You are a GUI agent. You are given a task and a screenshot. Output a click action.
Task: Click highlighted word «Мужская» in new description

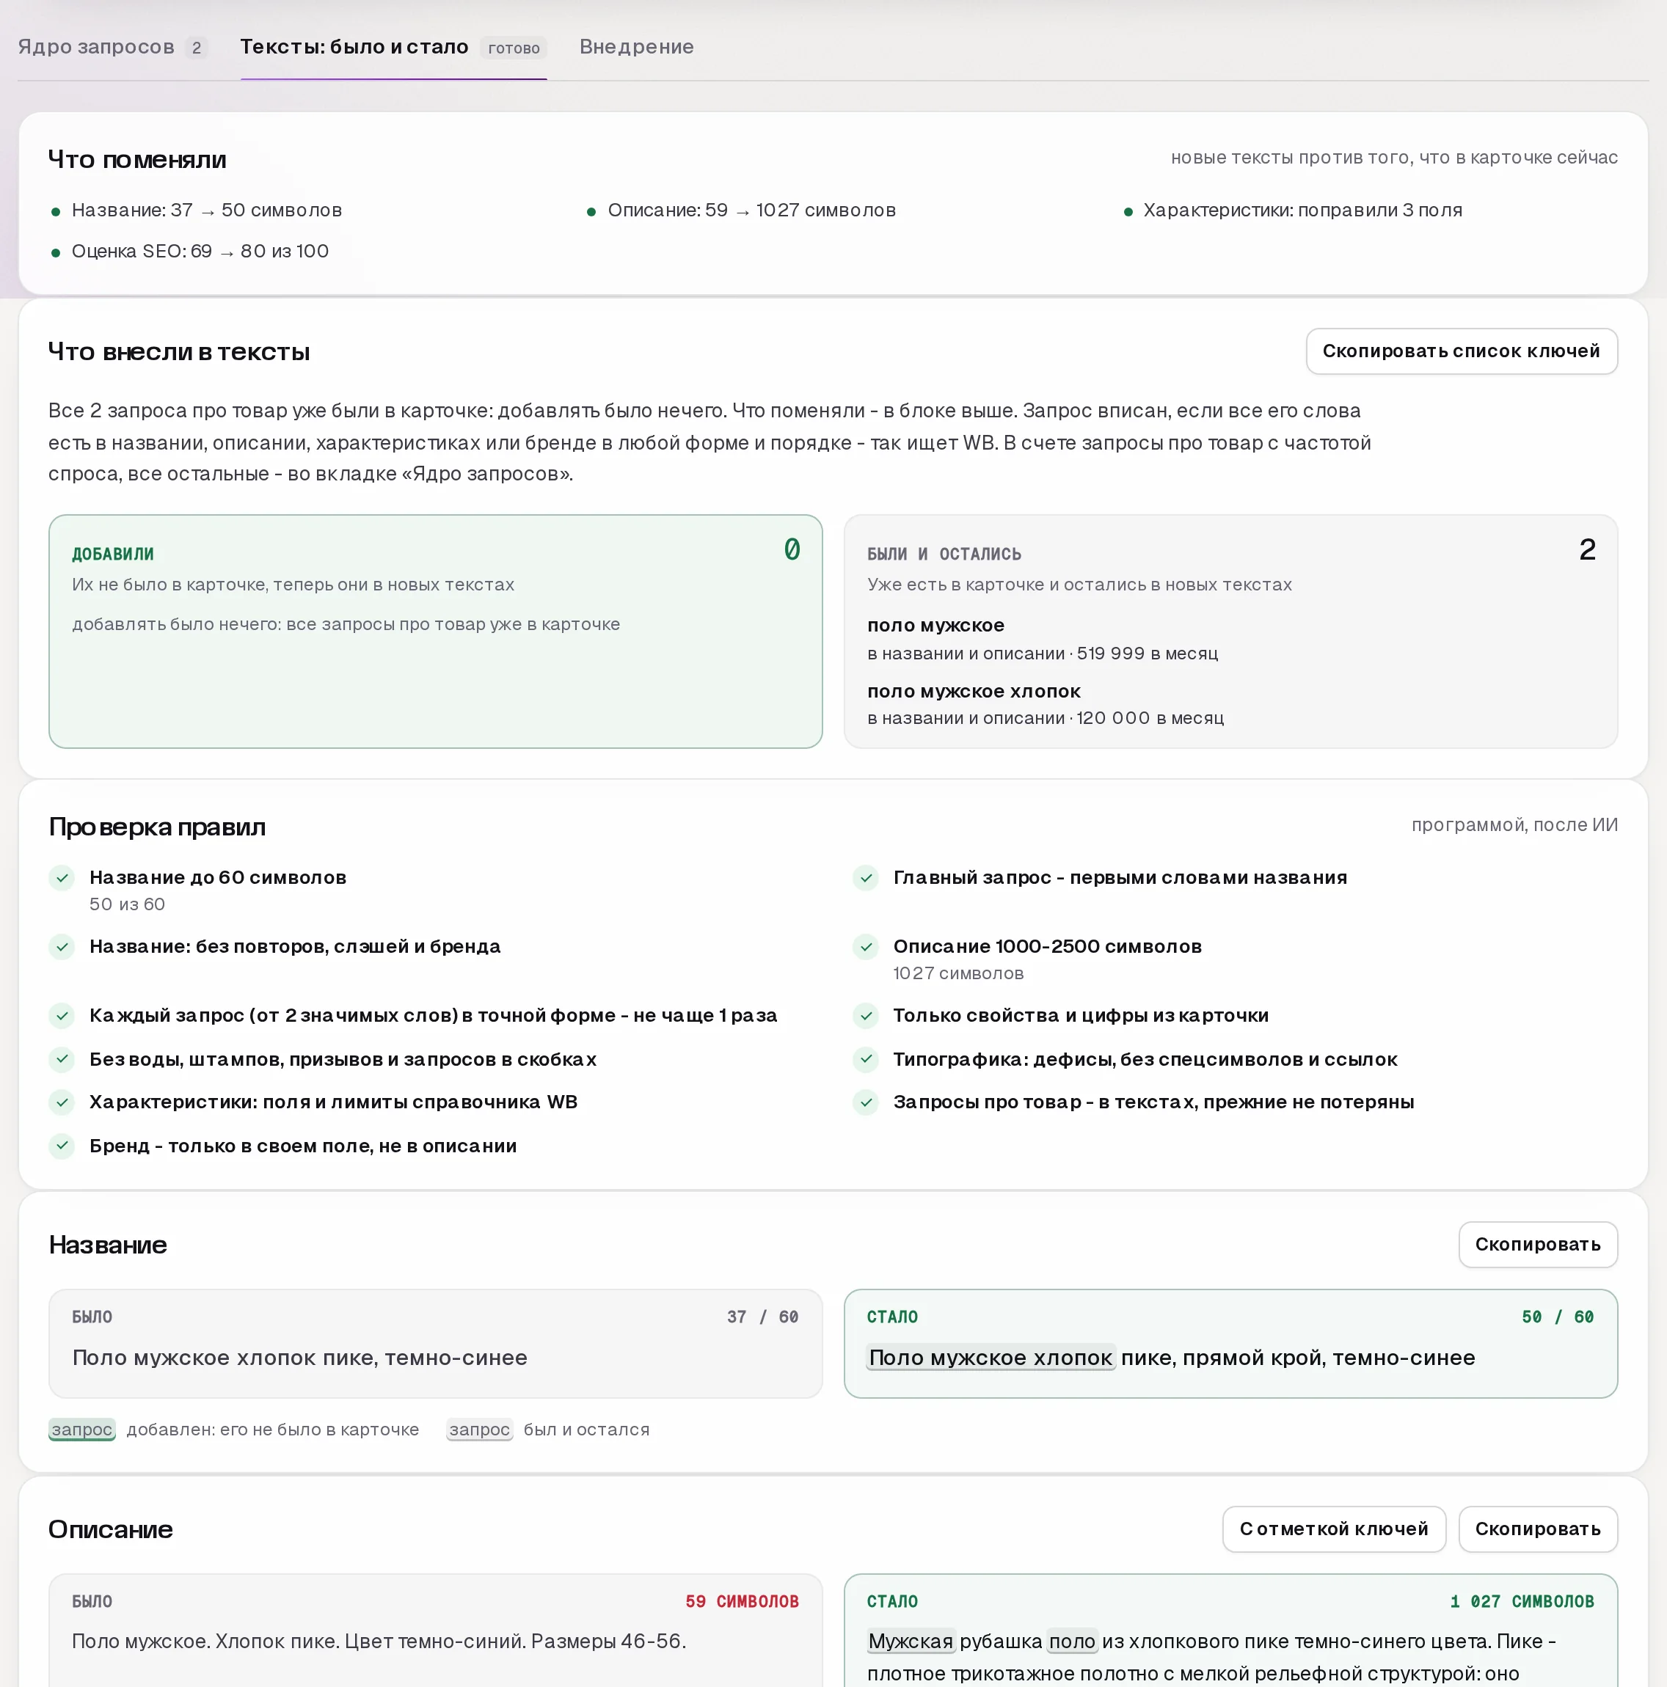[x=911, y=1642]
